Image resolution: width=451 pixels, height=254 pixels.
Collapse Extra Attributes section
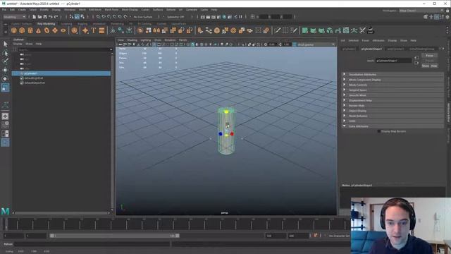393,126
